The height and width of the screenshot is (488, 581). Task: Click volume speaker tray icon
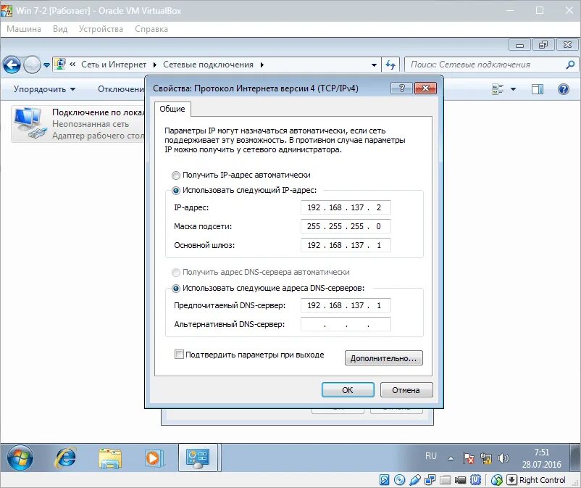pyautogui.click(x=503, y=458)
